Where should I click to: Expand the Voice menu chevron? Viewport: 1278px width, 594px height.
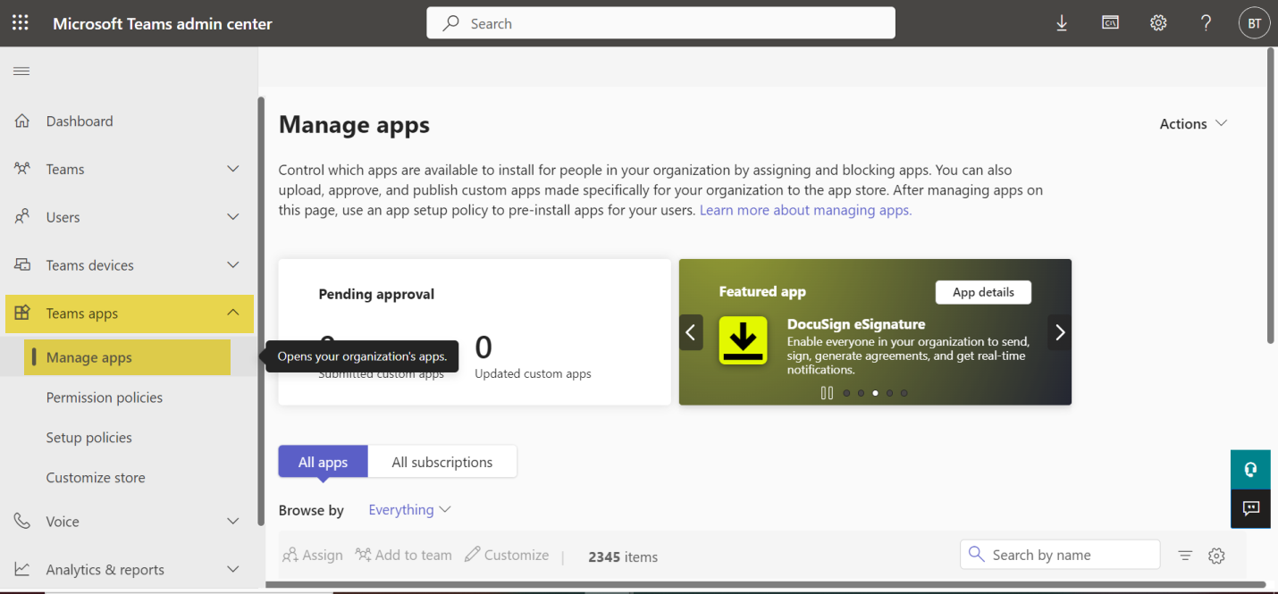(233, 522)
